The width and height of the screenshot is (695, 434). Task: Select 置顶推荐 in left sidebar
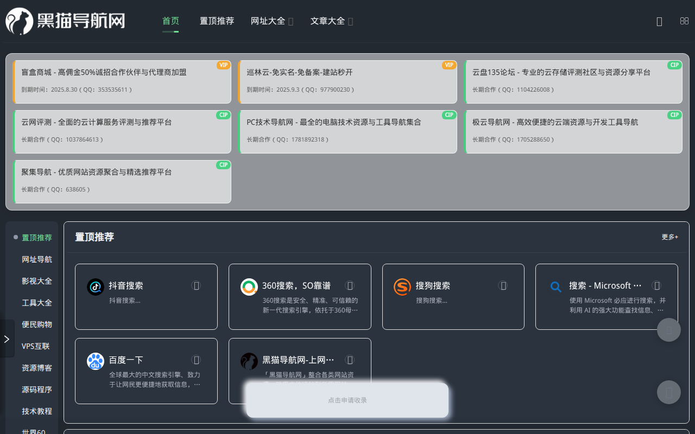coord(37,238)
